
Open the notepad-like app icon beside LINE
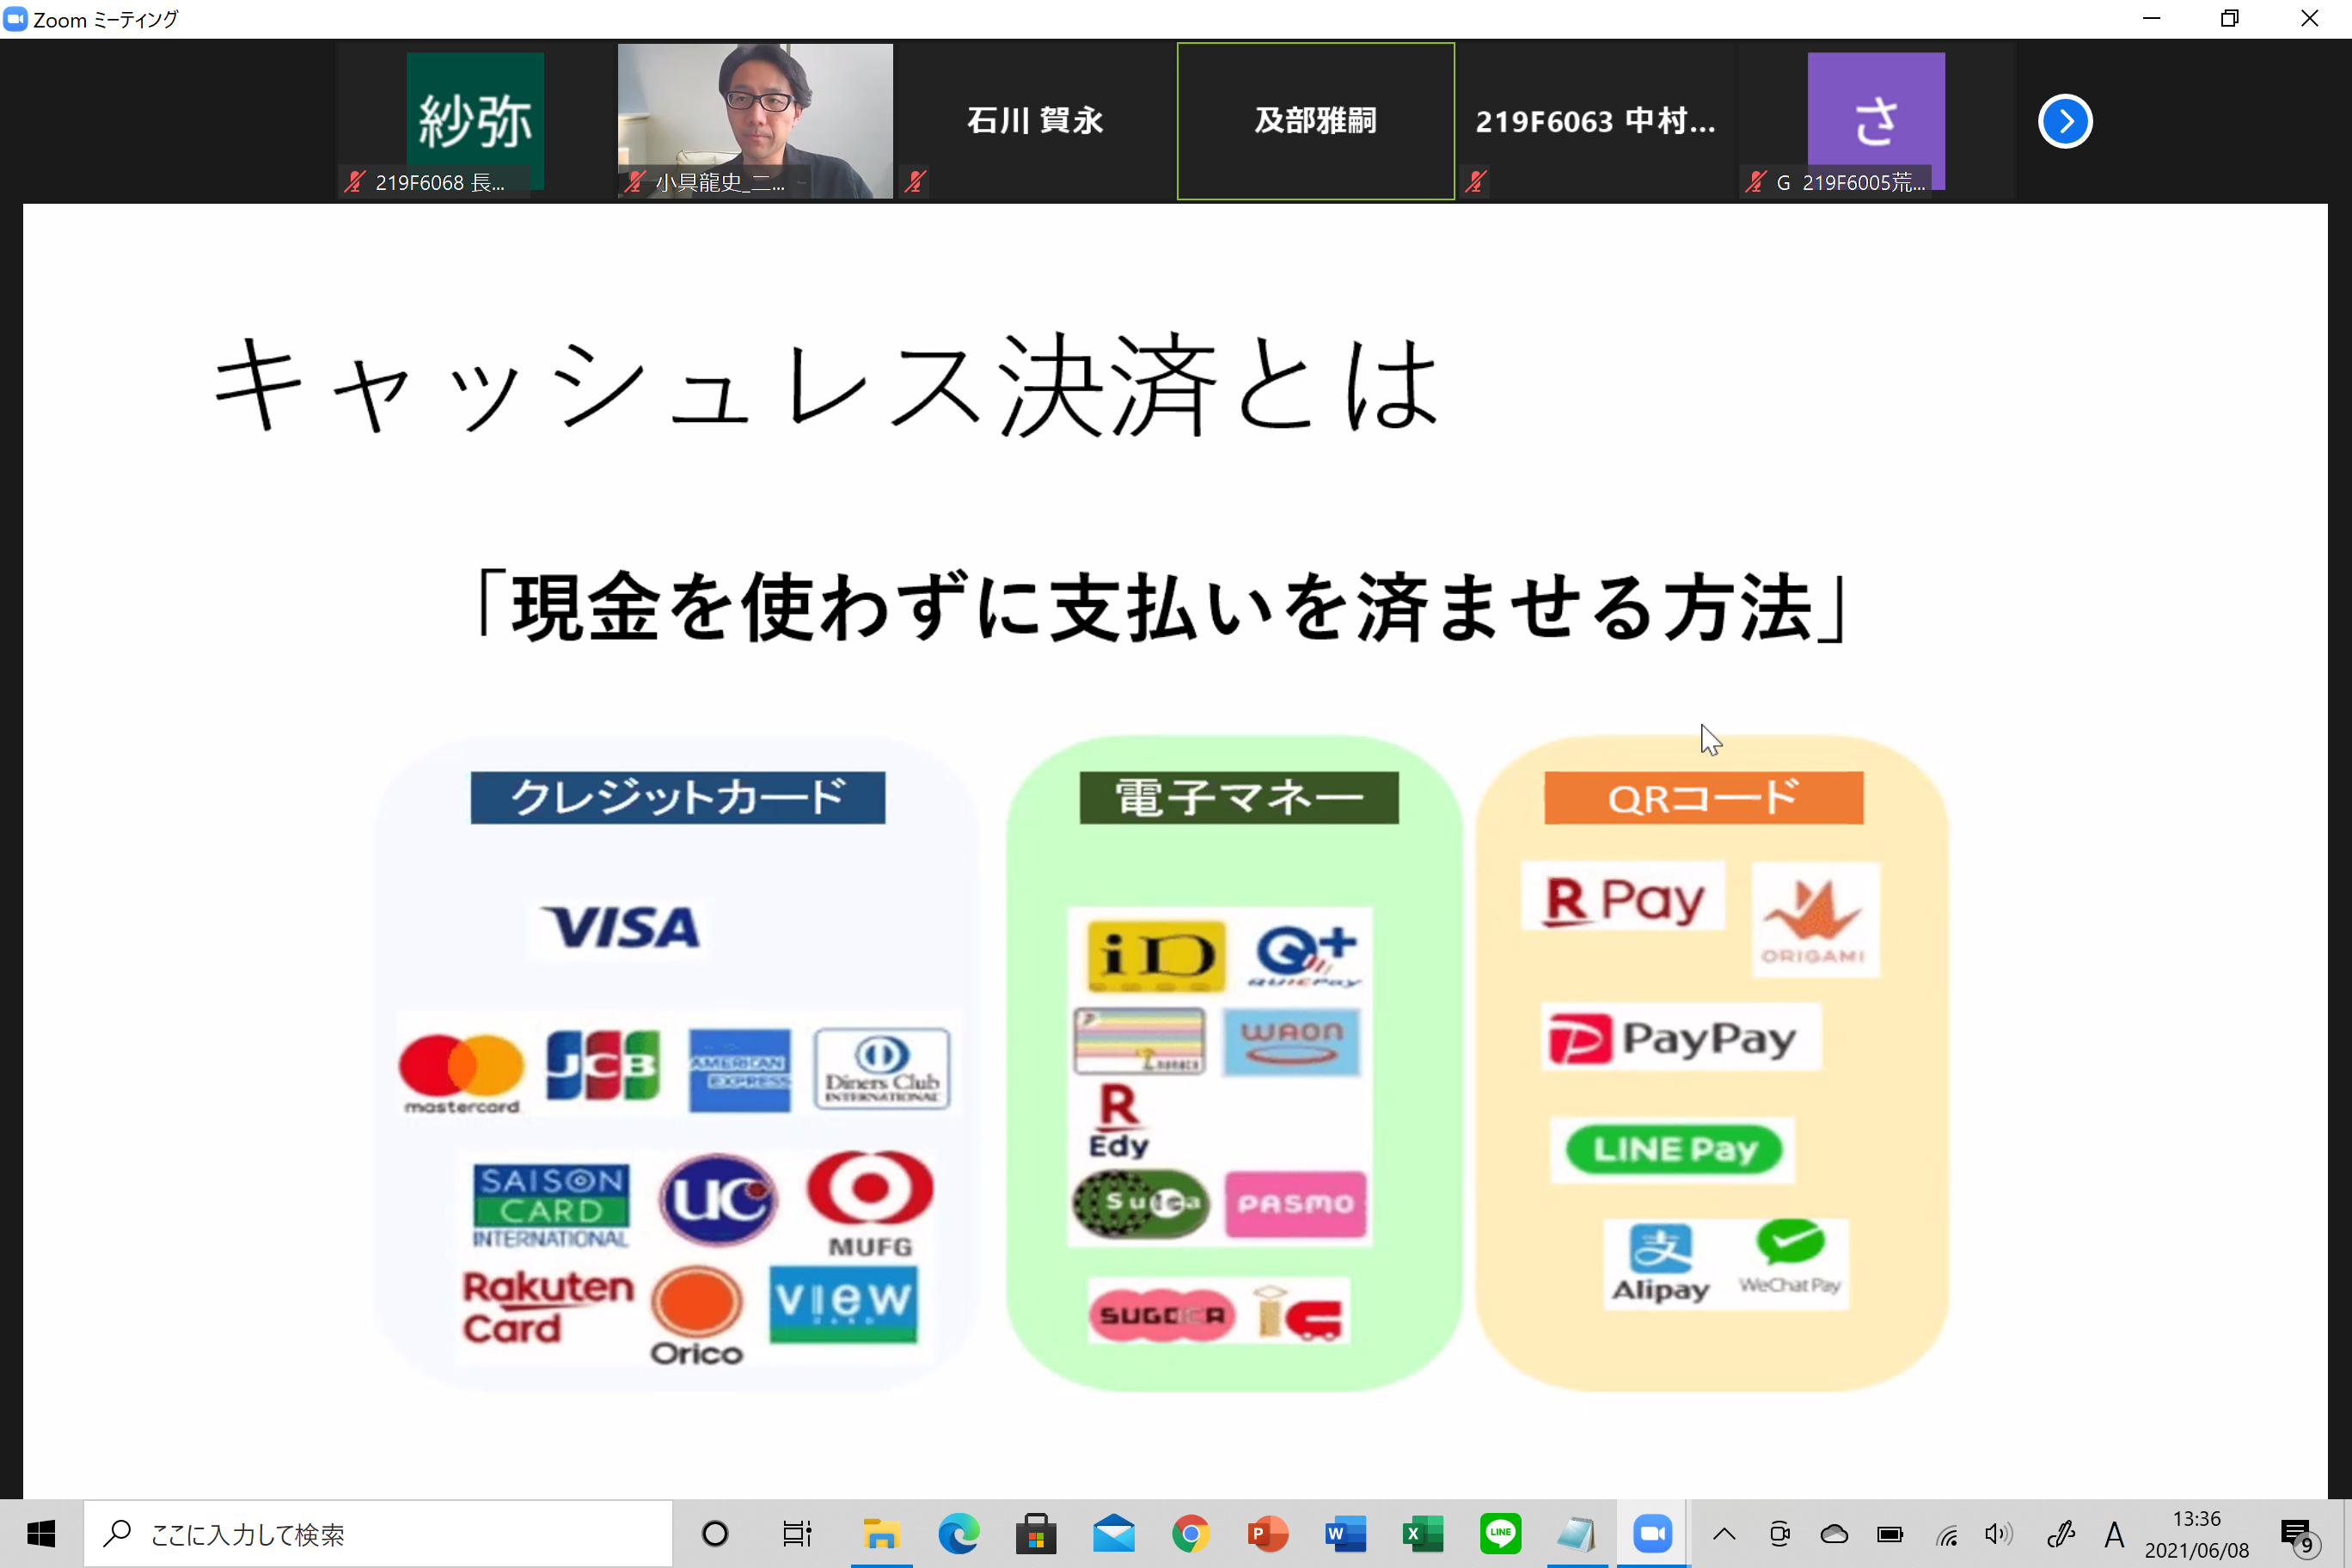[1577, 1533]
